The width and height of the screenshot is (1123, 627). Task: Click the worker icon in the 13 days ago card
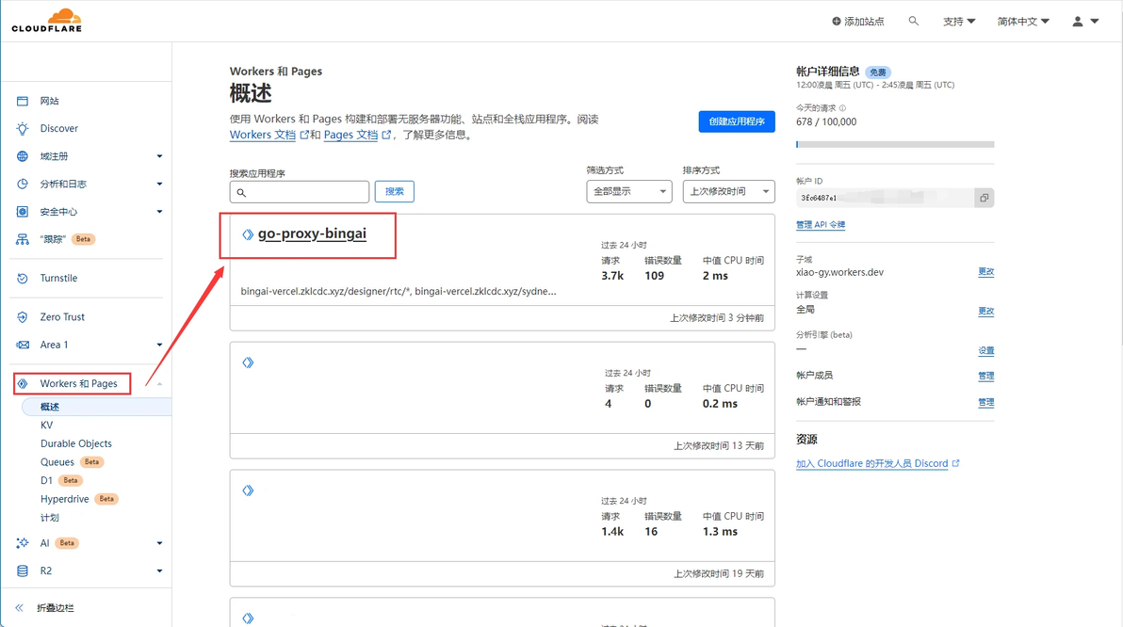click(x=248, y=362)
